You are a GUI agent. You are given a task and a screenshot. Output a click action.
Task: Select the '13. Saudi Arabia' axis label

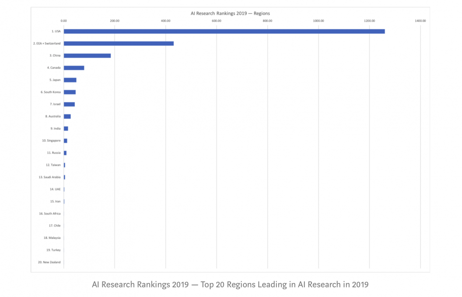49,177
